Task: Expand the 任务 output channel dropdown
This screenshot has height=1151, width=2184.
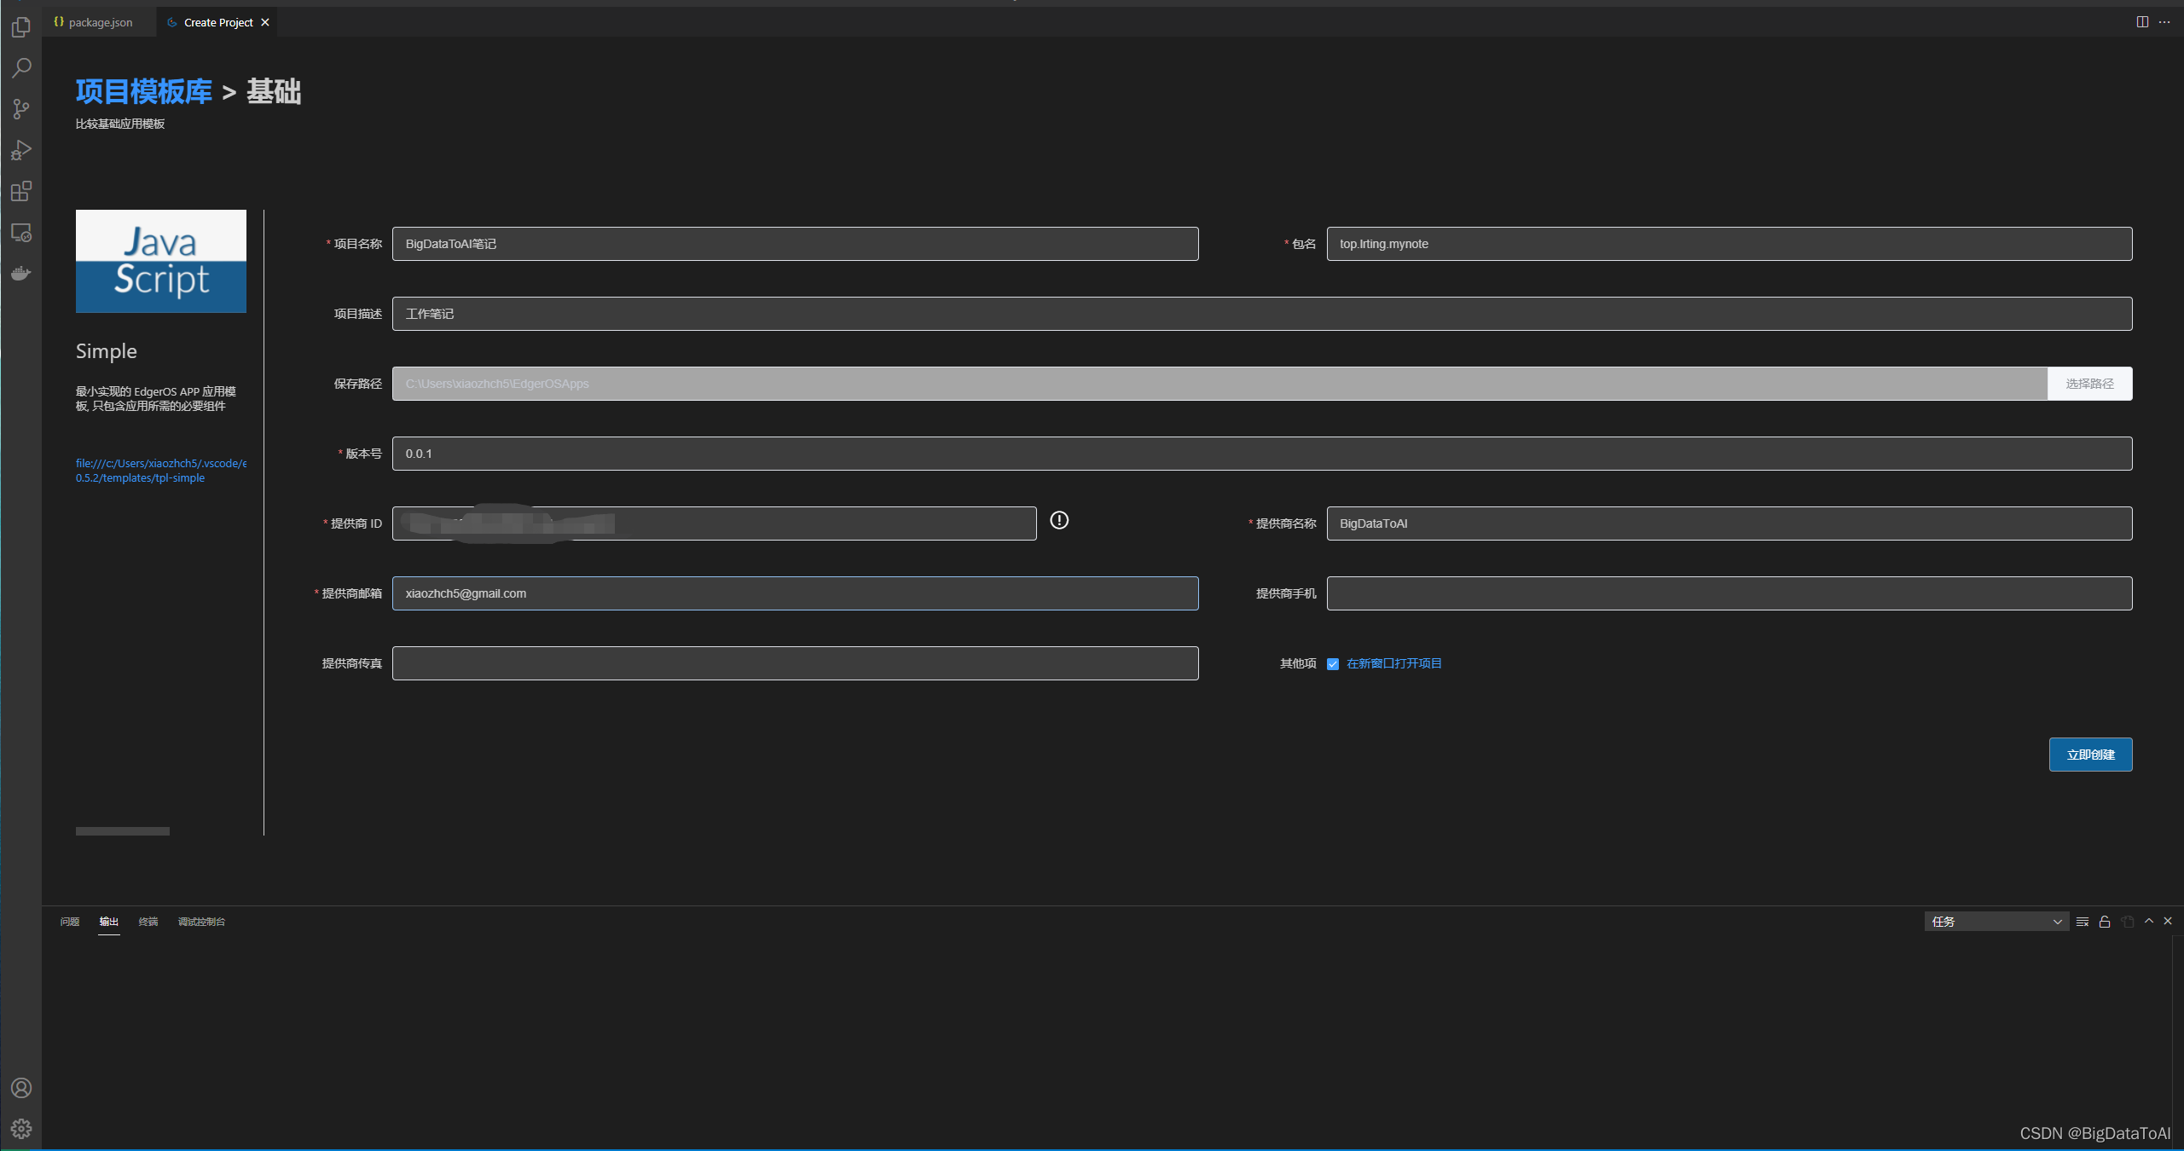Action: (x=1996, y=922)
